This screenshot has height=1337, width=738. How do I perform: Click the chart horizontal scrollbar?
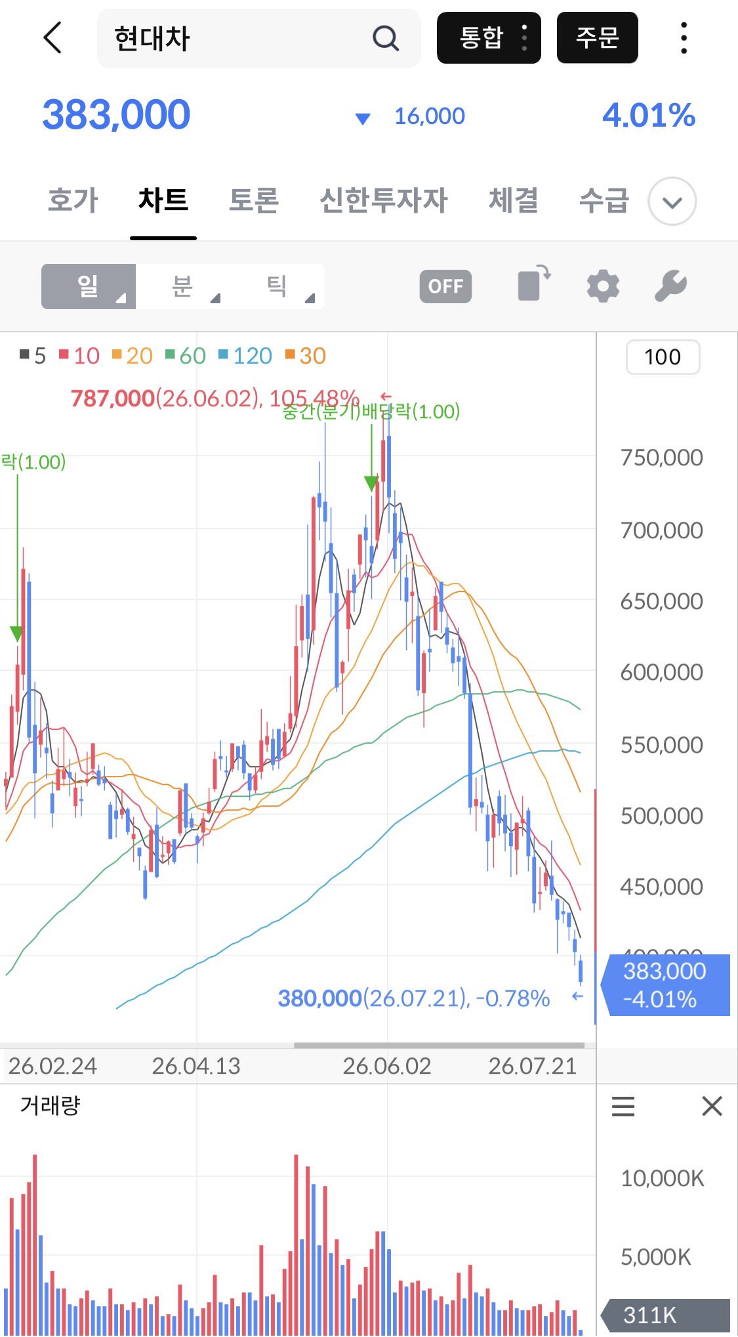439,1046
